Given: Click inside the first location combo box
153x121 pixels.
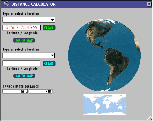Looking at the screenshot, I should pos(29,20).
